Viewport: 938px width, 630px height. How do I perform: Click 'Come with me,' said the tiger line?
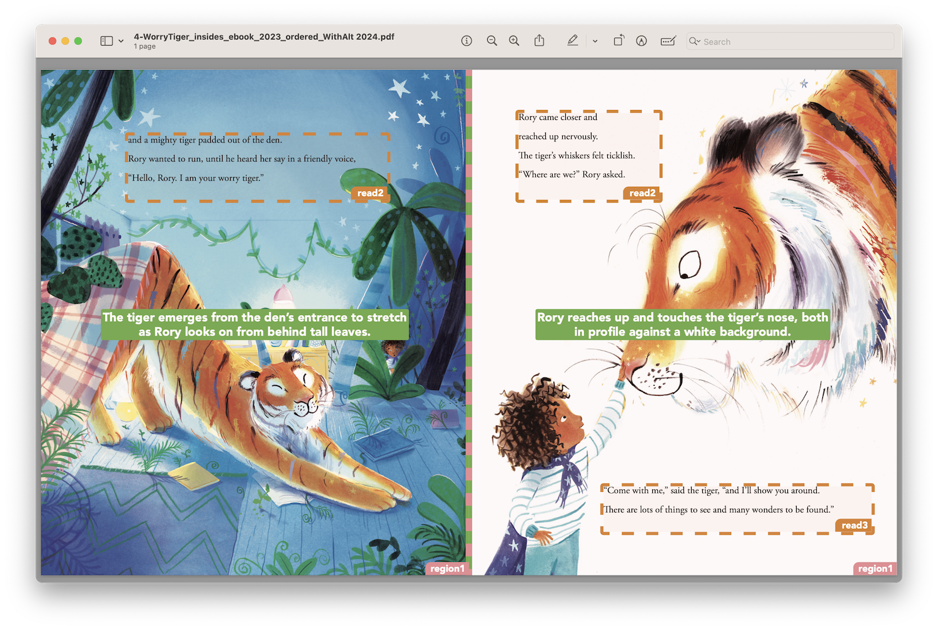click(x=712, y=491)
